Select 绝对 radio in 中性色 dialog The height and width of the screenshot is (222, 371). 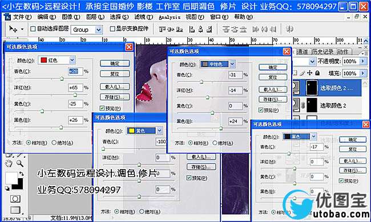coord(215,143)
